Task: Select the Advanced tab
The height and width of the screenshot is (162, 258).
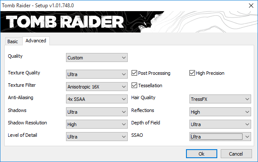Action: (x=36, y=41)
